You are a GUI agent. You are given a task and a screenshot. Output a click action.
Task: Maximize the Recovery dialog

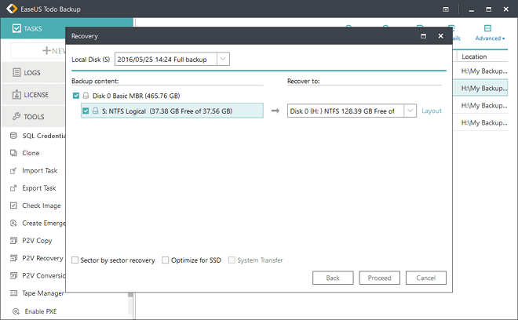[423, 36]
